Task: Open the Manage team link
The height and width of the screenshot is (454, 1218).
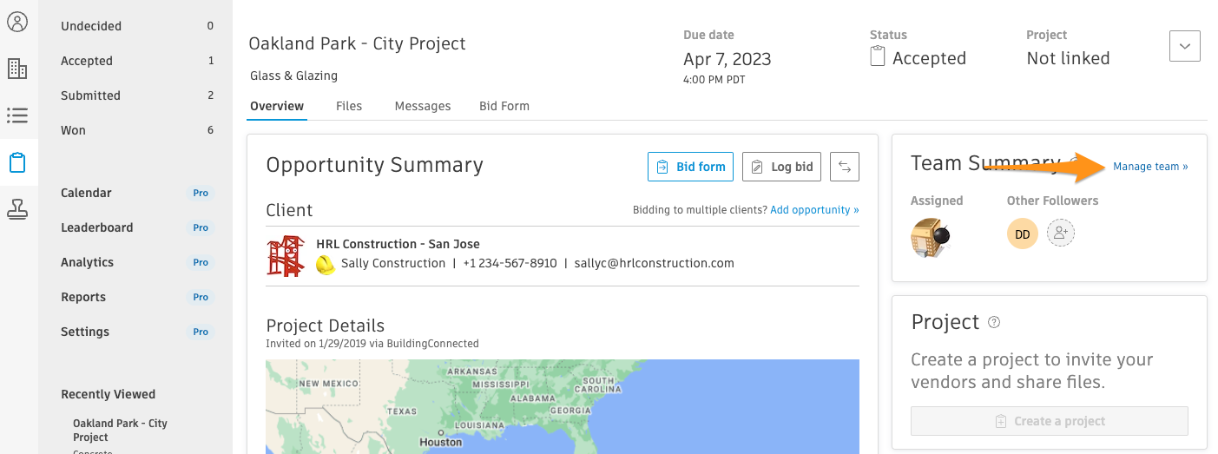Action: tap(1151, 167)
